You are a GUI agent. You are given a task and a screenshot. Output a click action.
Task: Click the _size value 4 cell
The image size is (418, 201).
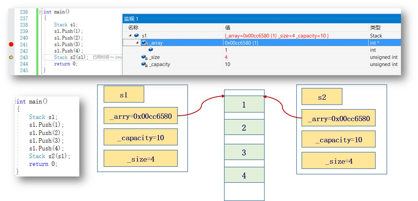pyautogui.click(x=226, y=57)
